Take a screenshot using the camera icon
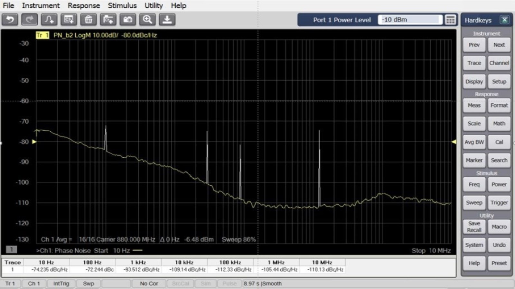Viewport: 515px width, 289px height. [128, 19]
